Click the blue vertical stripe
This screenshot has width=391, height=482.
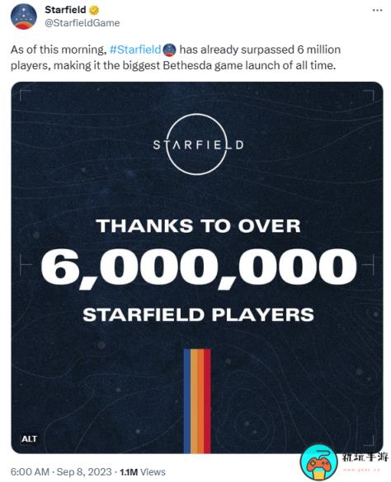click(x=186, y=401)
